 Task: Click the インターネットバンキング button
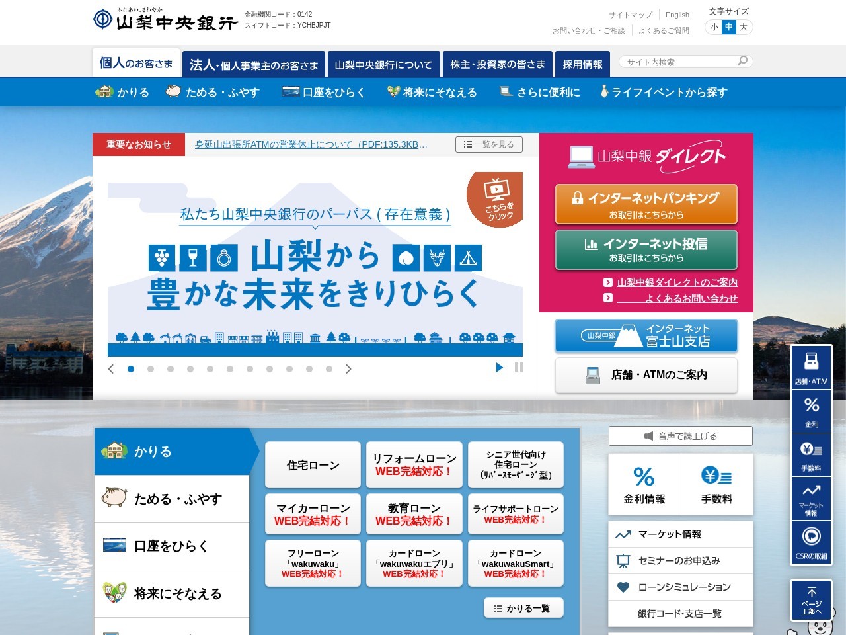(x=646, y=204)
